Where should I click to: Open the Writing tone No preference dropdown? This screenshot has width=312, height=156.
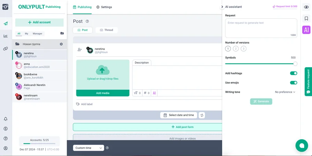click(x=285, y=92)
